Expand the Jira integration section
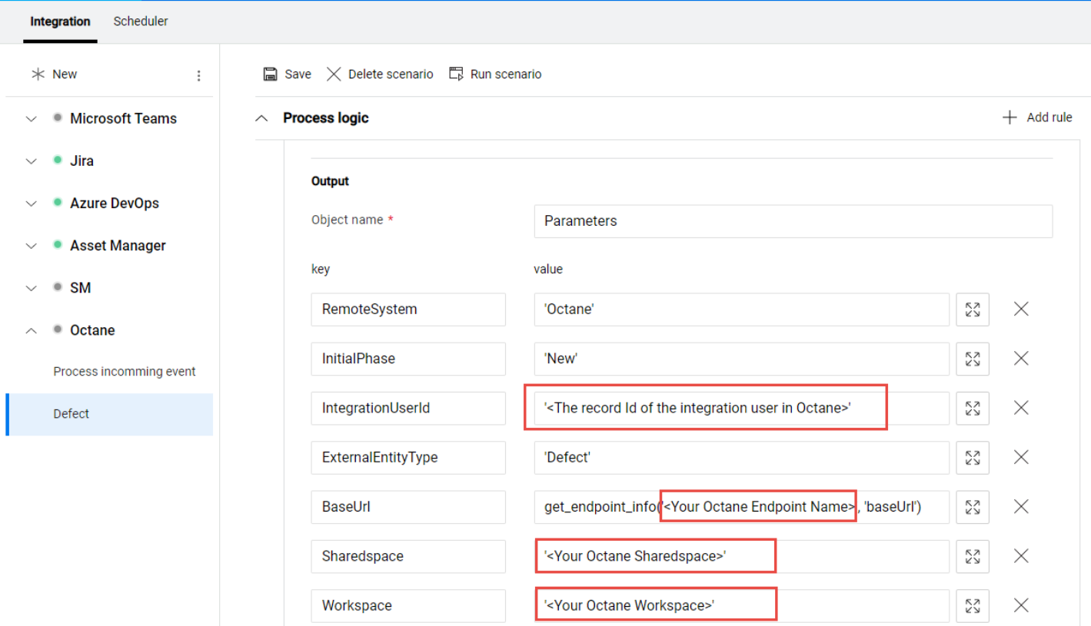Image resolution: width=1091 pixels, height=626 pixels. pos(31,161)
